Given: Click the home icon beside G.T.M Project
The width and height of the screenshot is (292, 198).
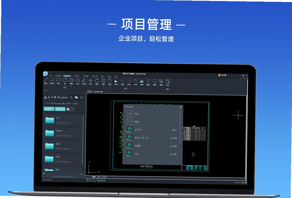Looking at the screenshot, I should pyautogui.click(x=45, y=97).
